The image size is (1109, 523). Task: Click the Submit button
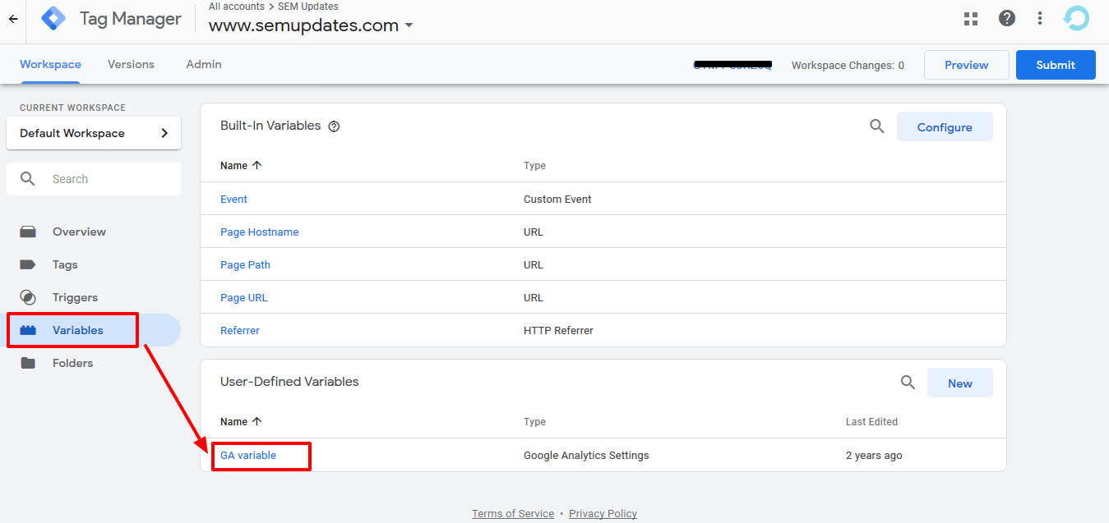[x=1056, y=64]
